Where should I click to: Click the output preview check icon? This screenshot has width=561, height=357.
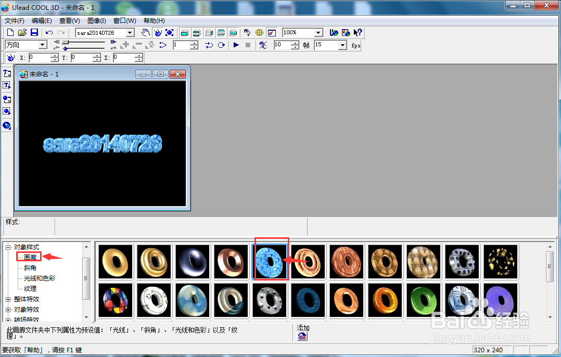[x=272, y=33]
